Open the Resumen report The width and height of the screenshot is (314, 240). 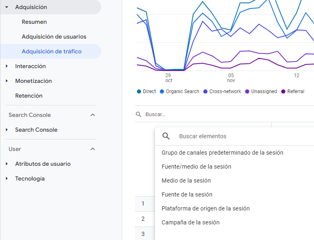34,22
